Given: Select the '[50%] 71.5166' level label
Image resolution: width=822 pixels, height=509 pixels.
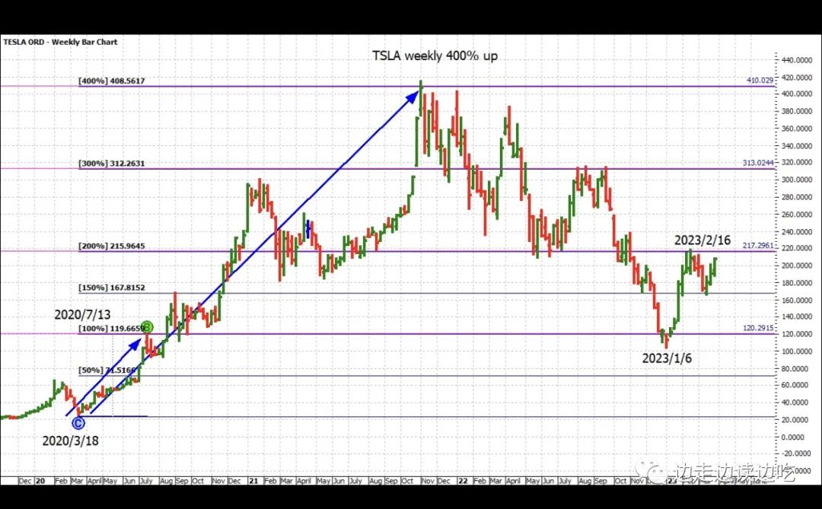Looking at the screenshot, I should [109, 370].
